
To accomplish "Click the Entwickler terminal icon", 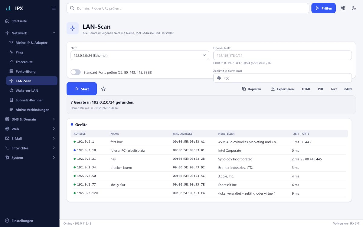I will pyautogui.click(x=7, y=148).
